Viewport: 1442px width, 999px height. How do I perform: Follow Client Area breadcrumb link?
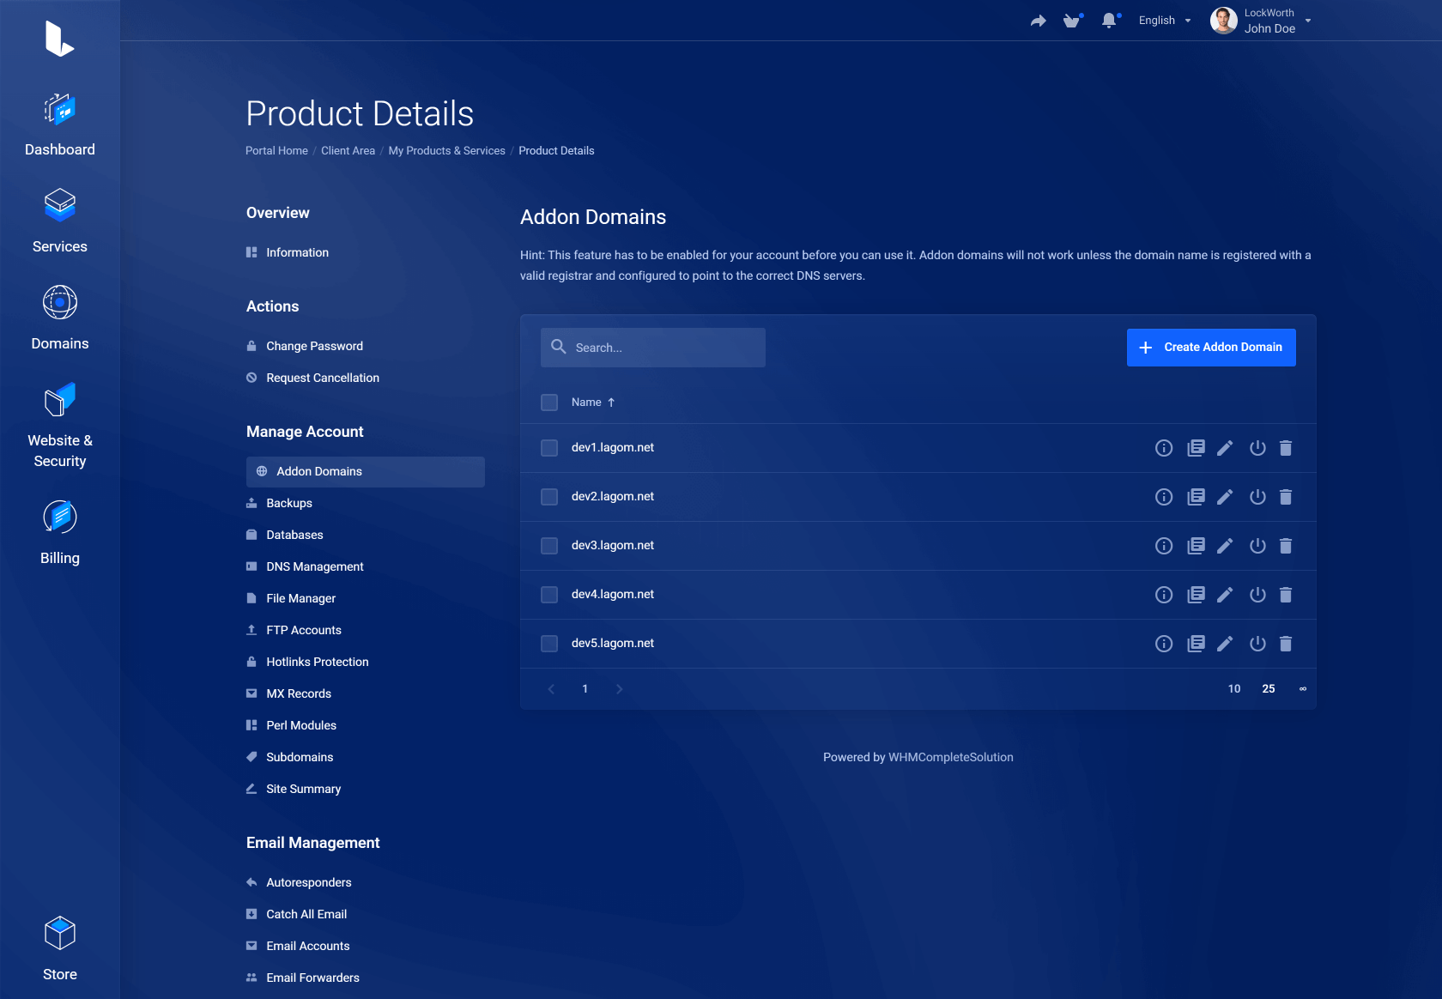348,150
